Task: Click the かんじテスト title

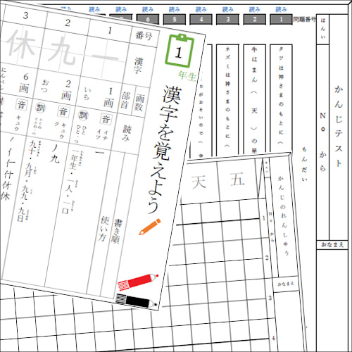Action: pyautogui.click(x=339, y=126)
